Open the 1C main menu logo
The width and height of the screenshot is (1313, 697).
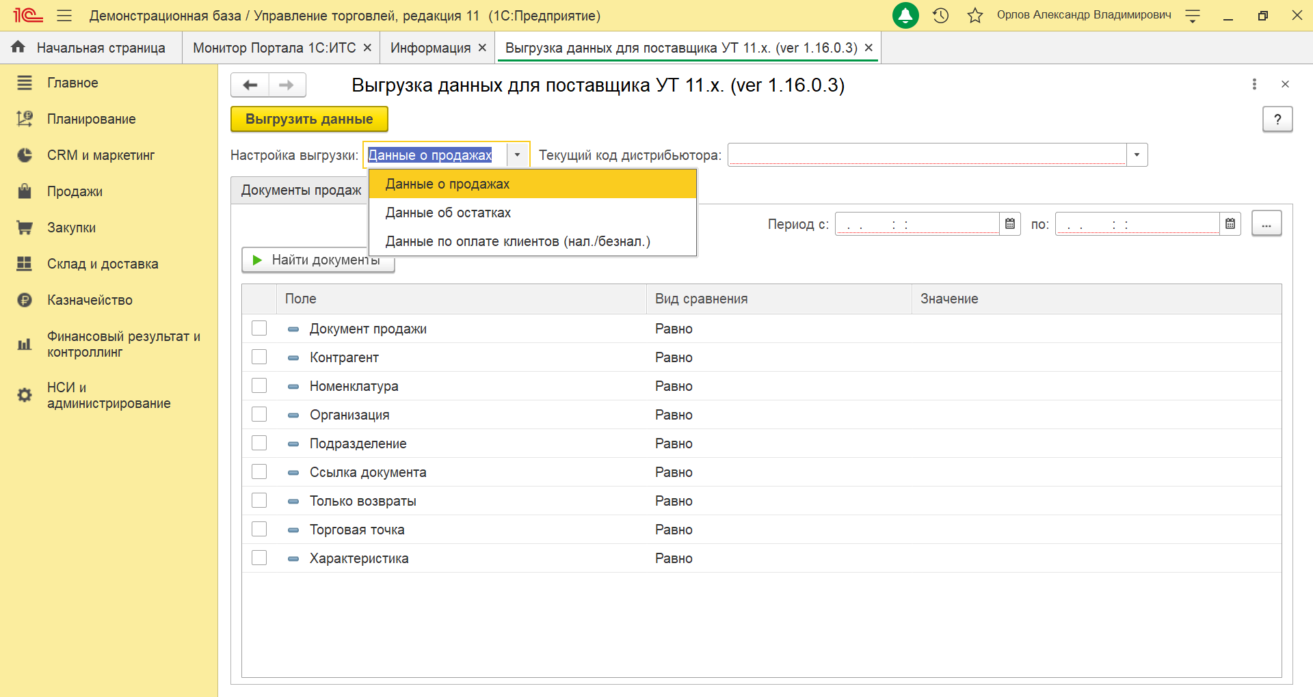coord(28,15)
